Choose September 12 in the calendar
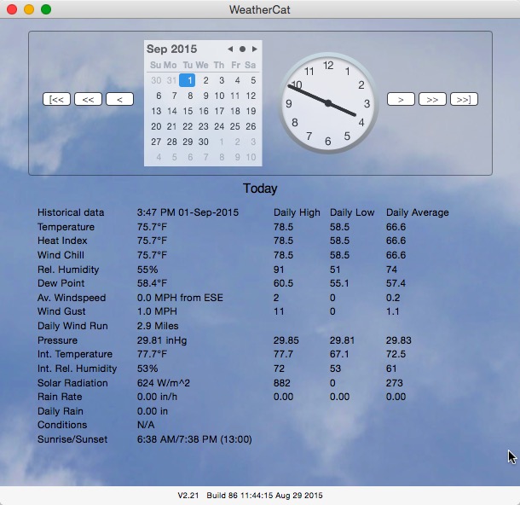520x505 pixels. click(x=251, y=96)
